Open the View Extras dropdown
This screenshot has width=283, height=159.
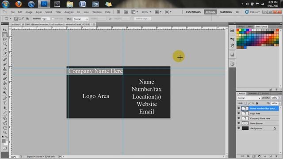click(x=134, y=12)
